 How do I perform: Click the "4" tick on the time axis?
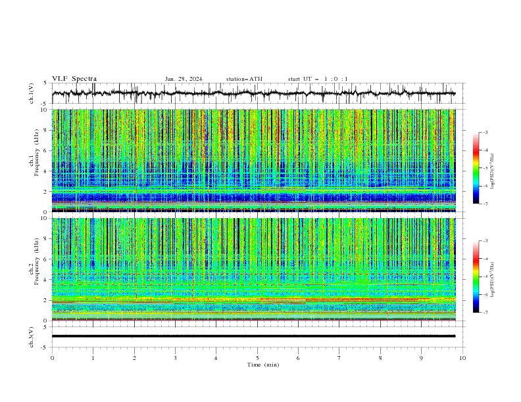coord(216,358)
